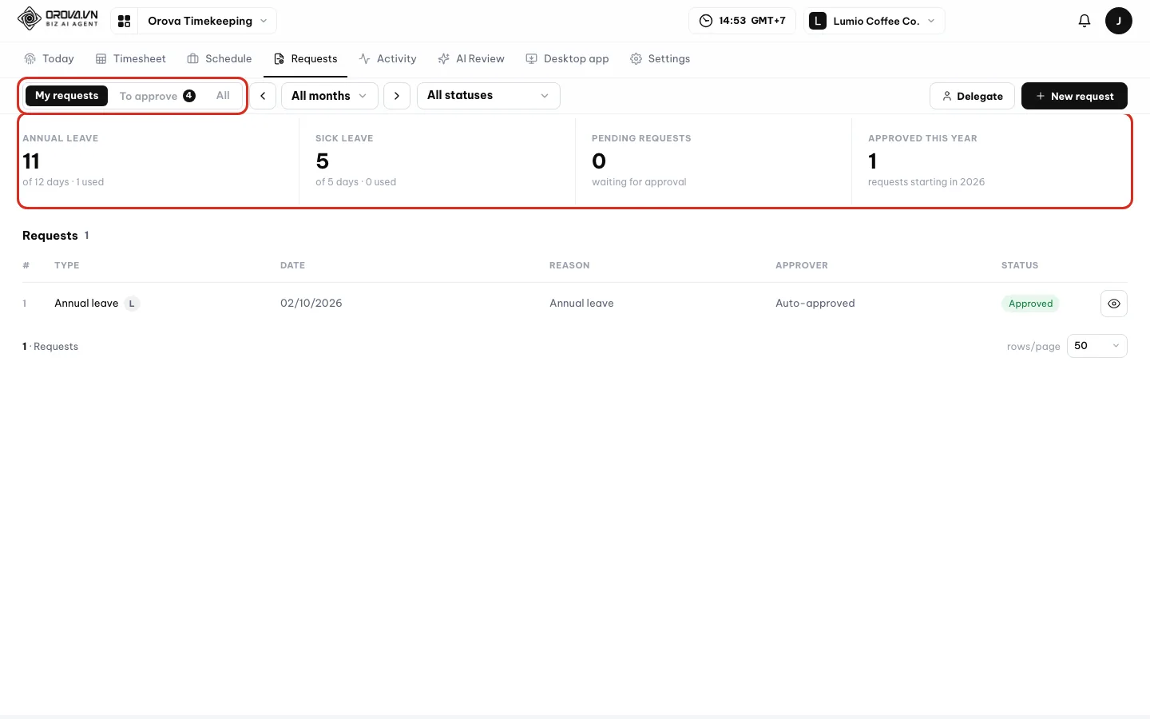The image size is (1150, 719).
Task: View details of the Annual leave request
Action: tap(1114, 304)
